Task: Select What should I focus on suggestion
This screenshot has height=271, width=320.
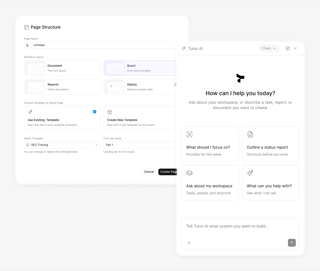Action: (210, 144)
